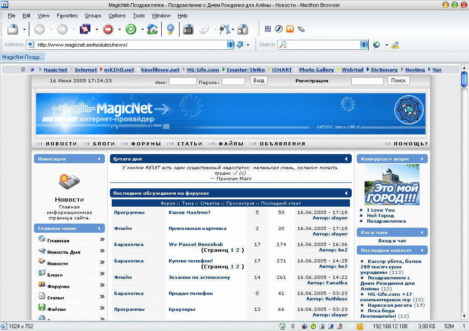
Task: Open the Поздравлялка contest link
Action: [x=387, y=221]
